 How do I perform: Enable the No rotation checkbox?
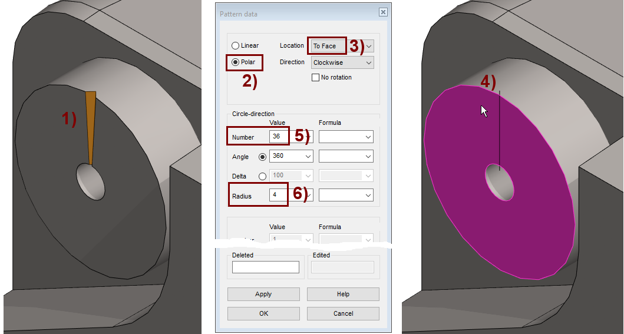(315, 78)
